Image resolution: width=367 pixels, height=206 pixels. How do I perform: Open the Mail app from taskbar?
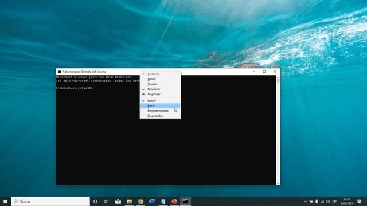[118, 201]
